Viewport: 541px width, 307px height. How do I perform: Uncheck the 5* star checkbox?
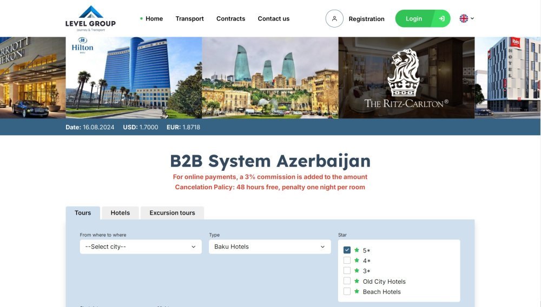coord(347,250)
